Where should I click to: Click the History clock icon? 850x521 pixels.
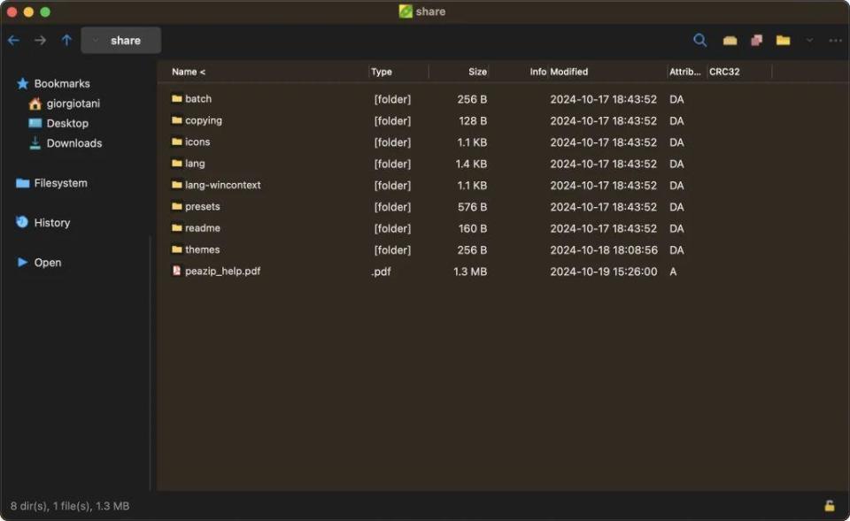22,222
